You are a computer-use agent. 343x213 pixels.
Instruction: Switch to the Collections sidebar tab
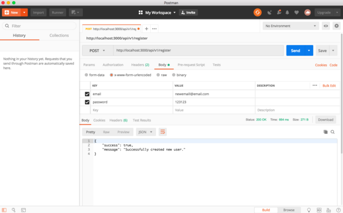[59, 35]
